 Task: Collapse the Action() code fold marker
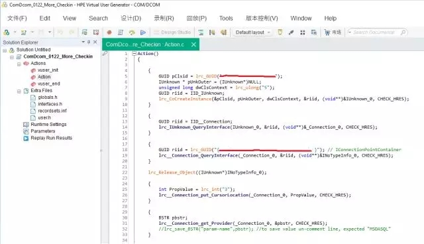coord(134,54)
